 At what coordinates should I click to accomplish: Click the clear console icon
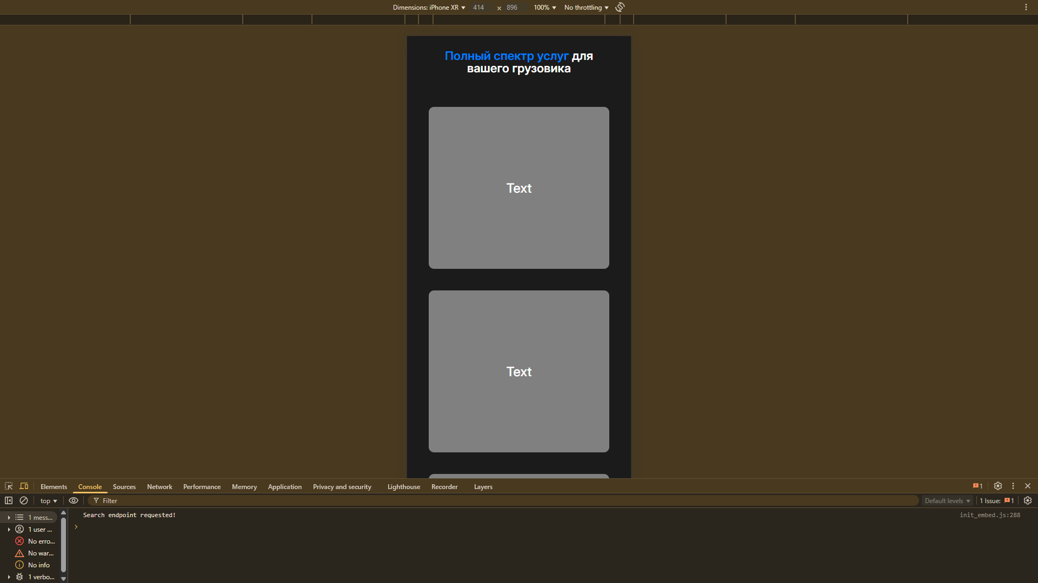tap(24, 501)
